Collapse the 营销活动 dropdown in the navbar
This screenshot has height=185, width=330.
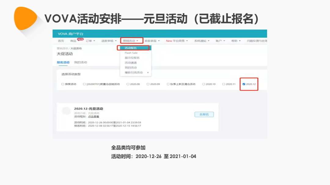131,41
